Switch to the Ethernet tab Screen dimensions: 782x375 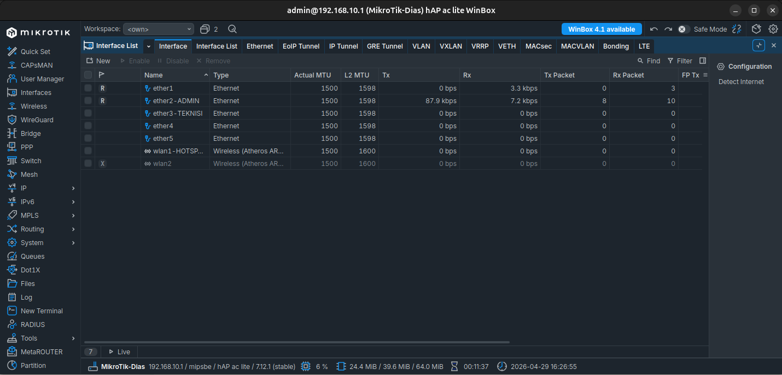[260, 46]
